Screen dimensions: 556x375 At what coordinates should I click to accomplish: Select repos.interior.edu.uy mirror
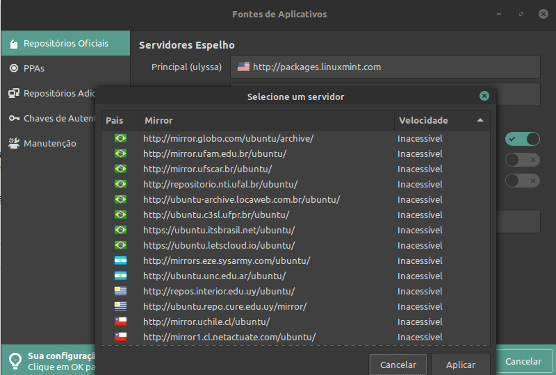(x=296, y=291)
